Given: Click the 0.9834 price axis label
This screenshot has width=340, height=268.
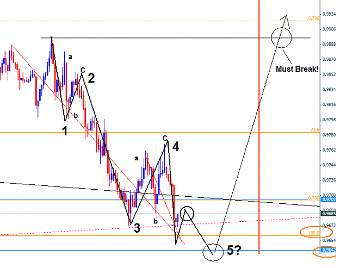Looking at the screenshot, I should [x=329, y=89].
